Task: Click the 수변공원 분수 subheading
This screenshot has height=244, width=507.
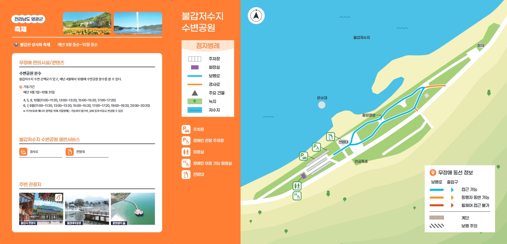Action: tap(30, 73)
